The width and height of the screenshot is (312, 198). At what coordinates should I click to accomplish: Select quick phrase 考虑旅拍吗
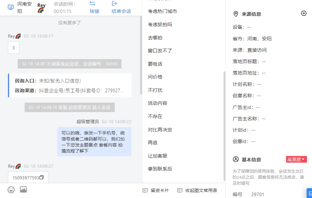coord(160,24)
